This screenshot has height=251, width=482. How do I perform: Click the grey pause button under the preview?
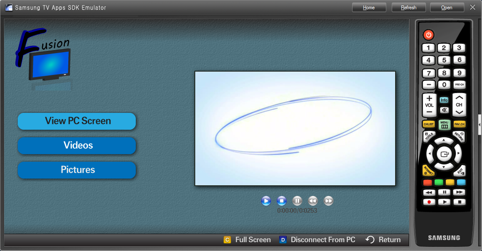click(297, 201)
